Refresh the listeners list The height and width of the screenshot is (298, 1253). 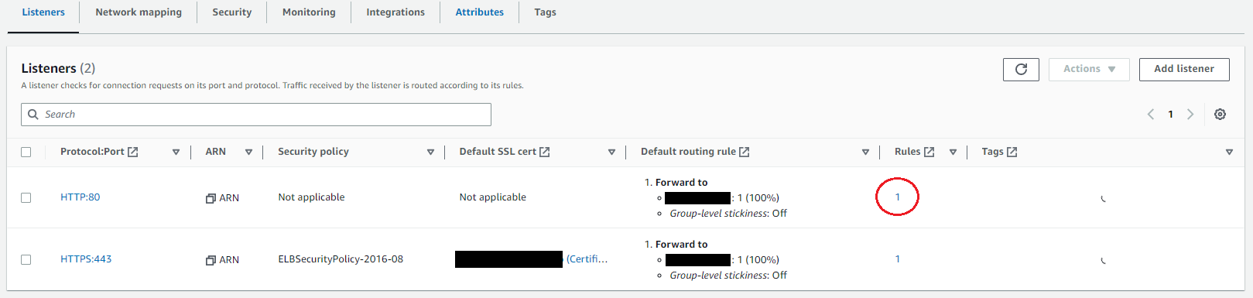point(1021,69)
